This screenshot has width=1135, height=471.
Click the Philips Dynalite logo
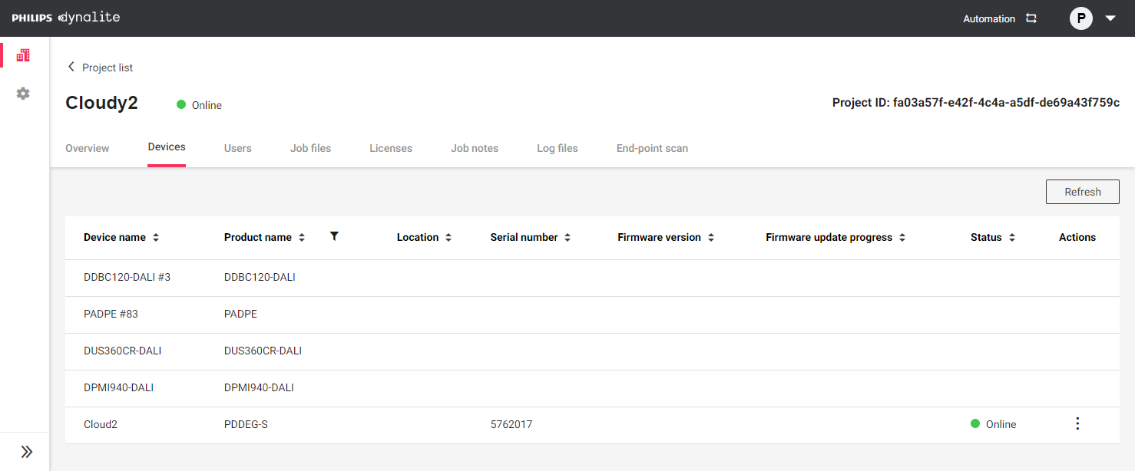tap(66, 18)
